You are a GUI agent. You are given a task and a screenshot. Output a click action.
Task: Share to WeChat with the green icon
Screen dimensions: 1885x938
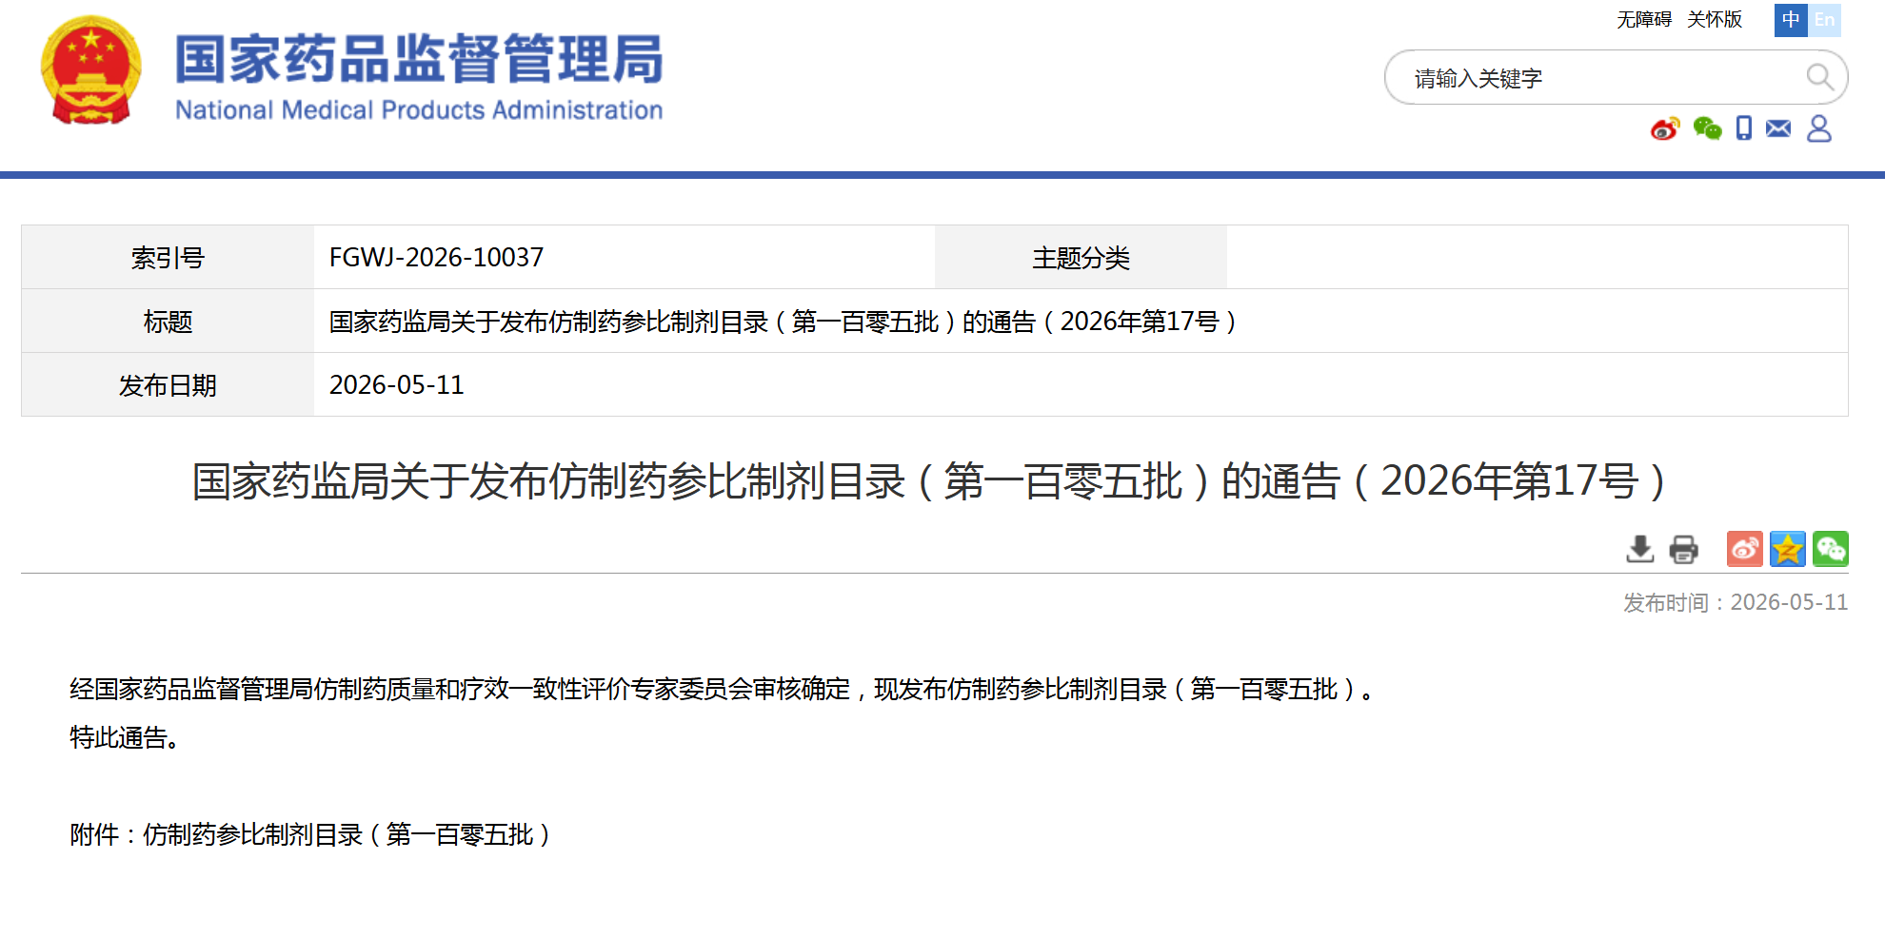[1830, 549]
